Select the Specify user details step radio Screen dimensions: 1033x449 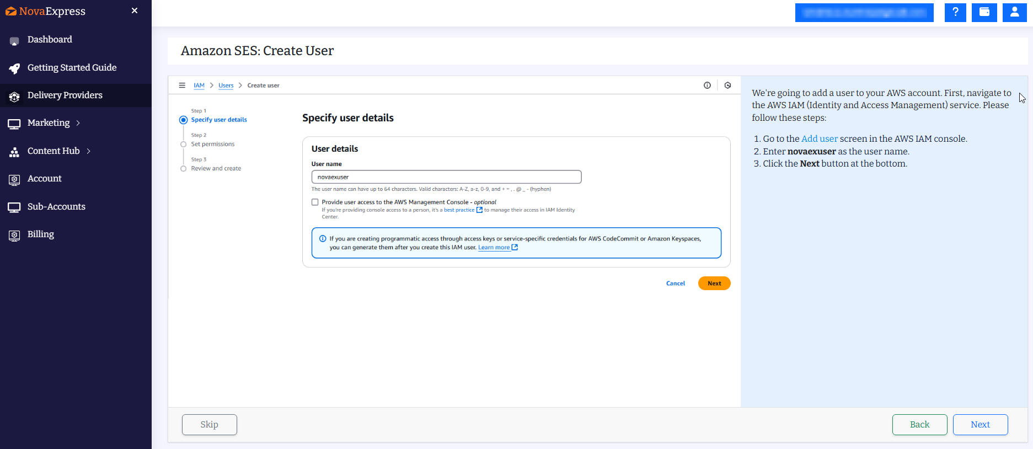(x=183, y=120)
